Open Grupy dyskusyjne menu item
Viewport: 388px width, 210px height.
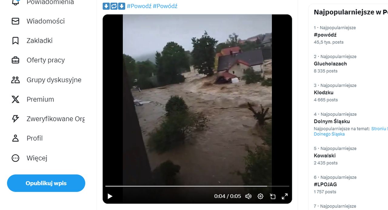46,80
